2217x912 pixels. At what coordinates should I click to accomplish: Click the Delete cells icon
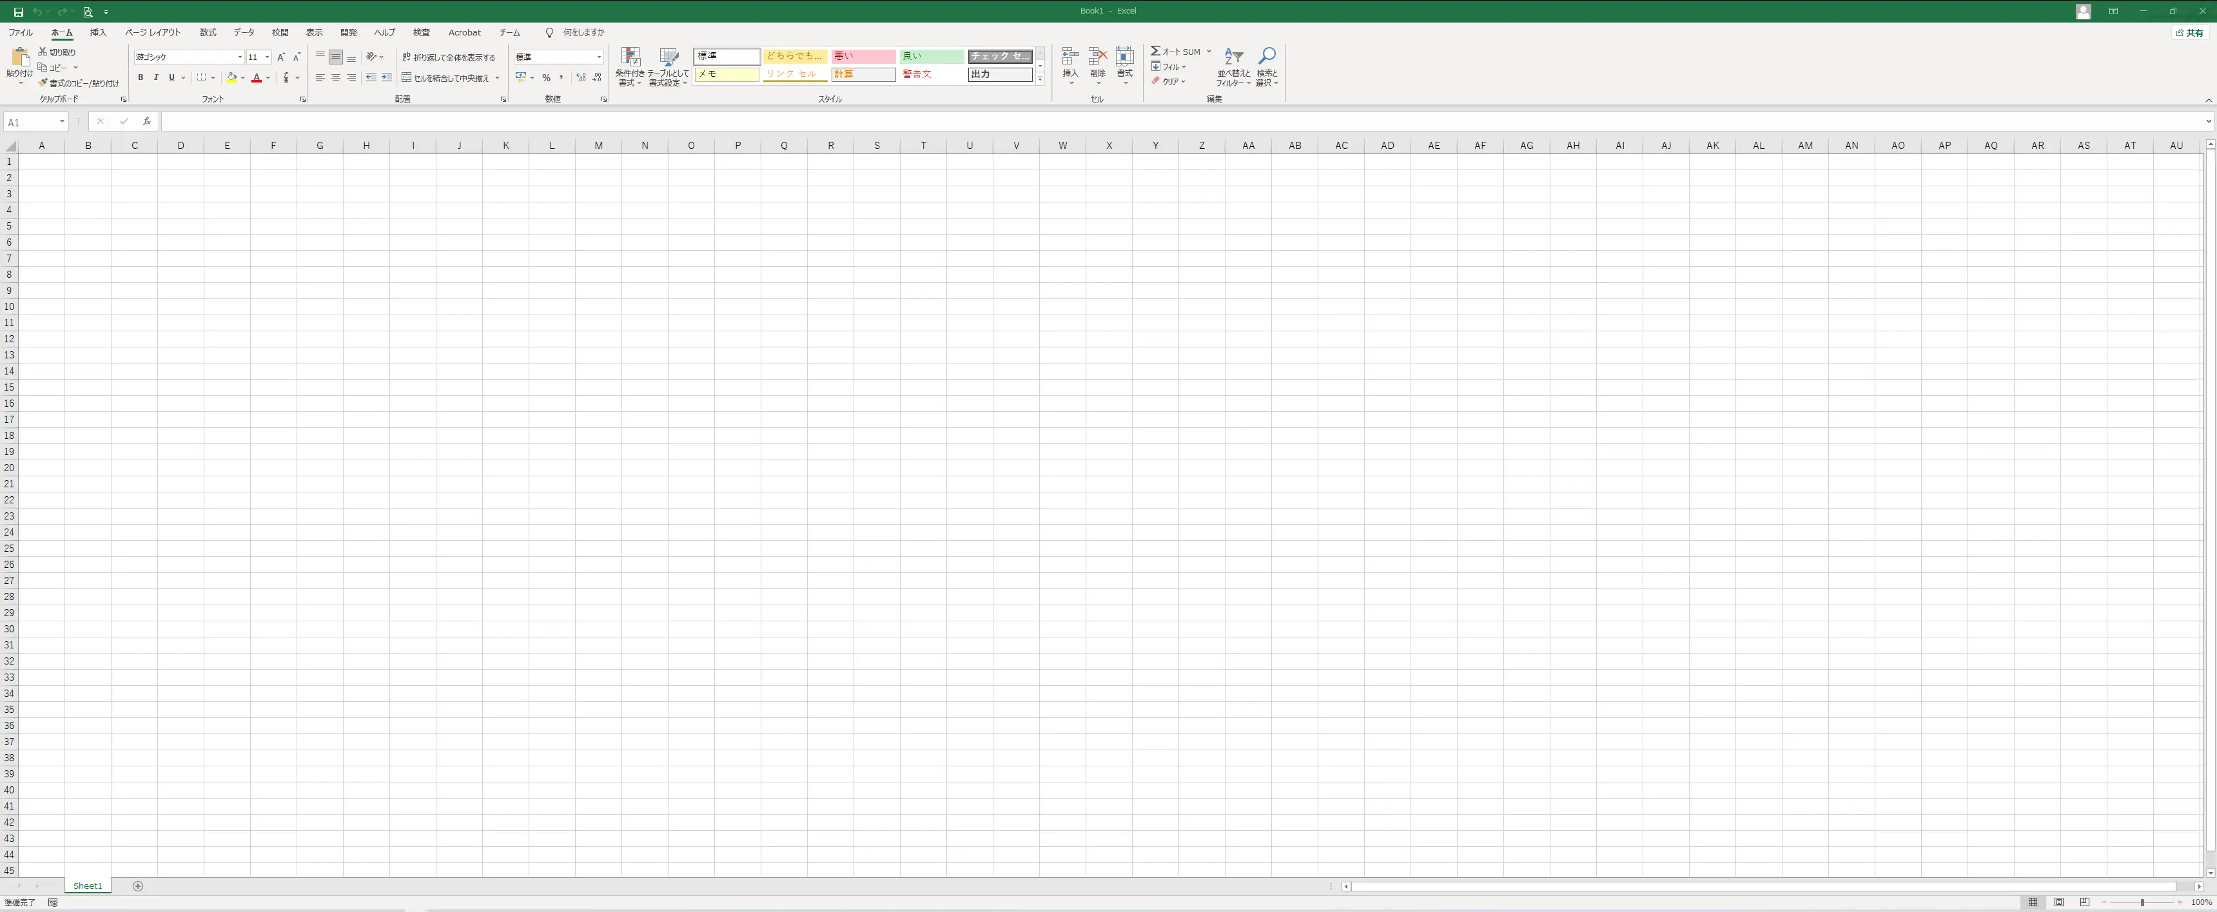1097,57
